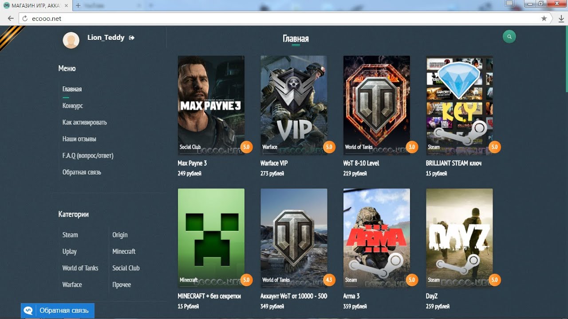Browse the Прочее category
The image size is (568, 319).
tap(122, 285)
